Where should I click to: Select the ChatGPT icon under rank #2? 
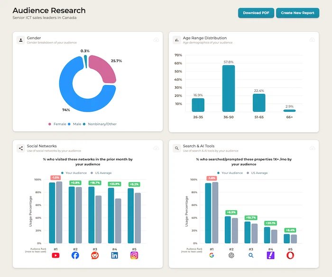231,255
